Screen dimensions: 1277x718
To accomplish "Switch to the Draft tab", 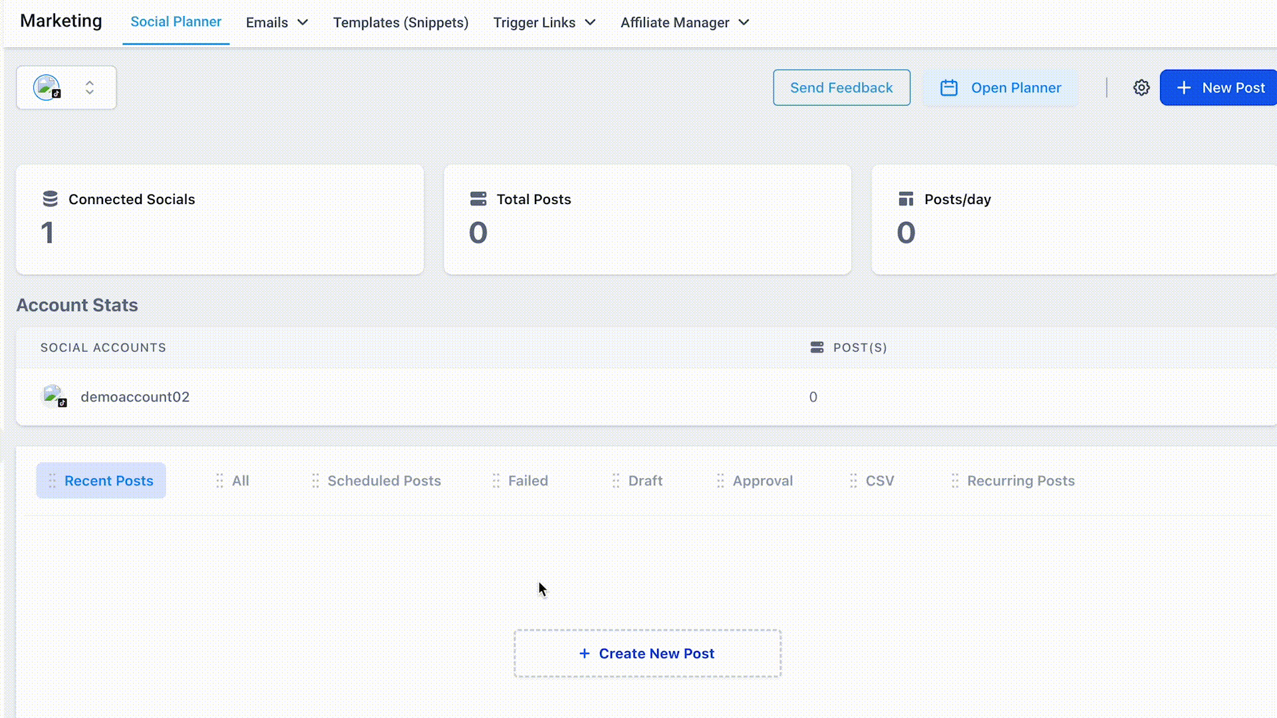I will 644,481.
